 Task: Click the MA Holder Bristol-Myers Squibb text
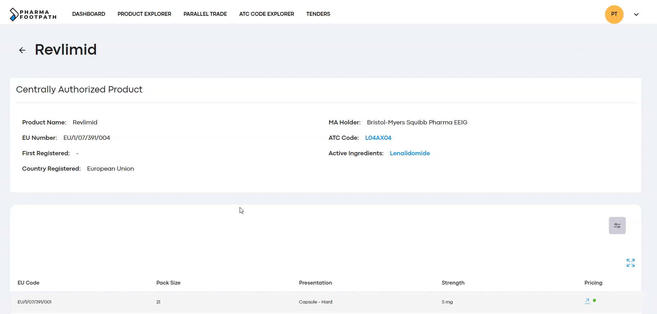tap(417, 122)
